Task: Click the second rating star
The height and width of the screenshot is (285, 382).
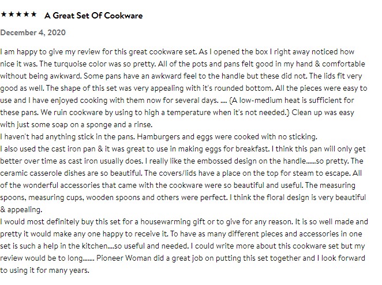Action: click(x=12, y=13)
